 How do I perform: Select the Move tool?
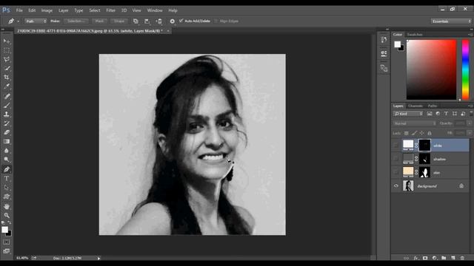(7, 41)
